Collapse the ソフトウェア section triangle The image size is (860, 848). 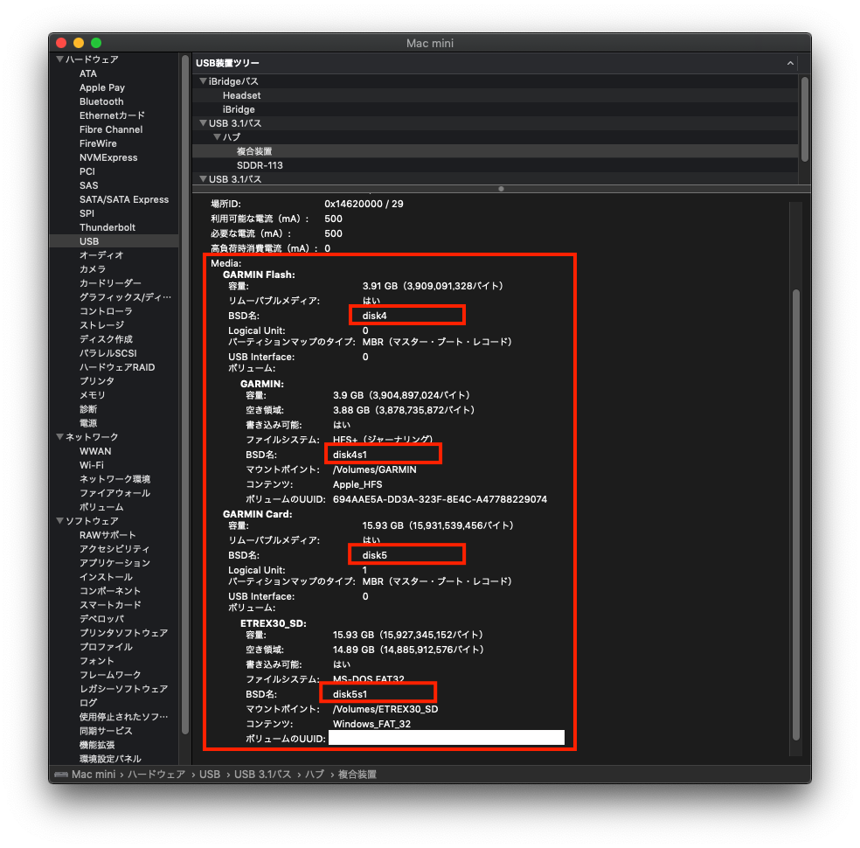pyautogui.click(x=59, y=521)
